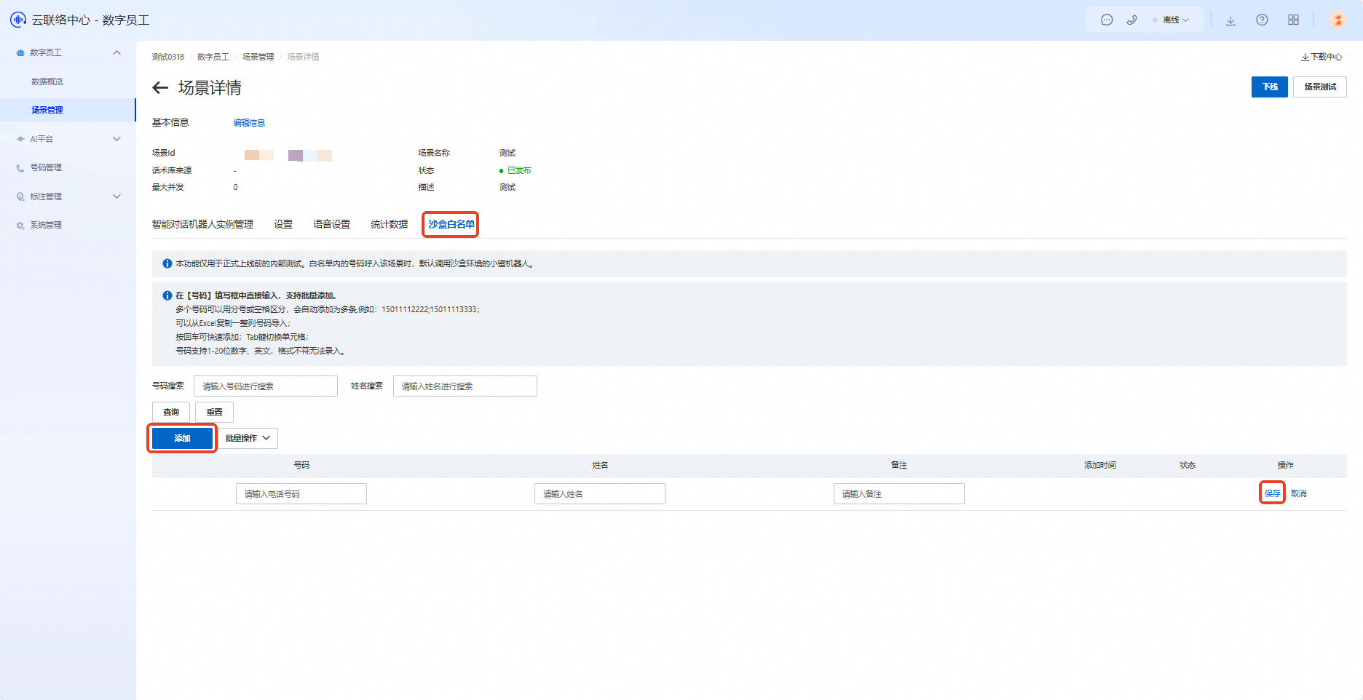The height and width of the screenshot is (700, 1363).
Task: Click the 最大并发 label
Action: (x=167, y=187)
